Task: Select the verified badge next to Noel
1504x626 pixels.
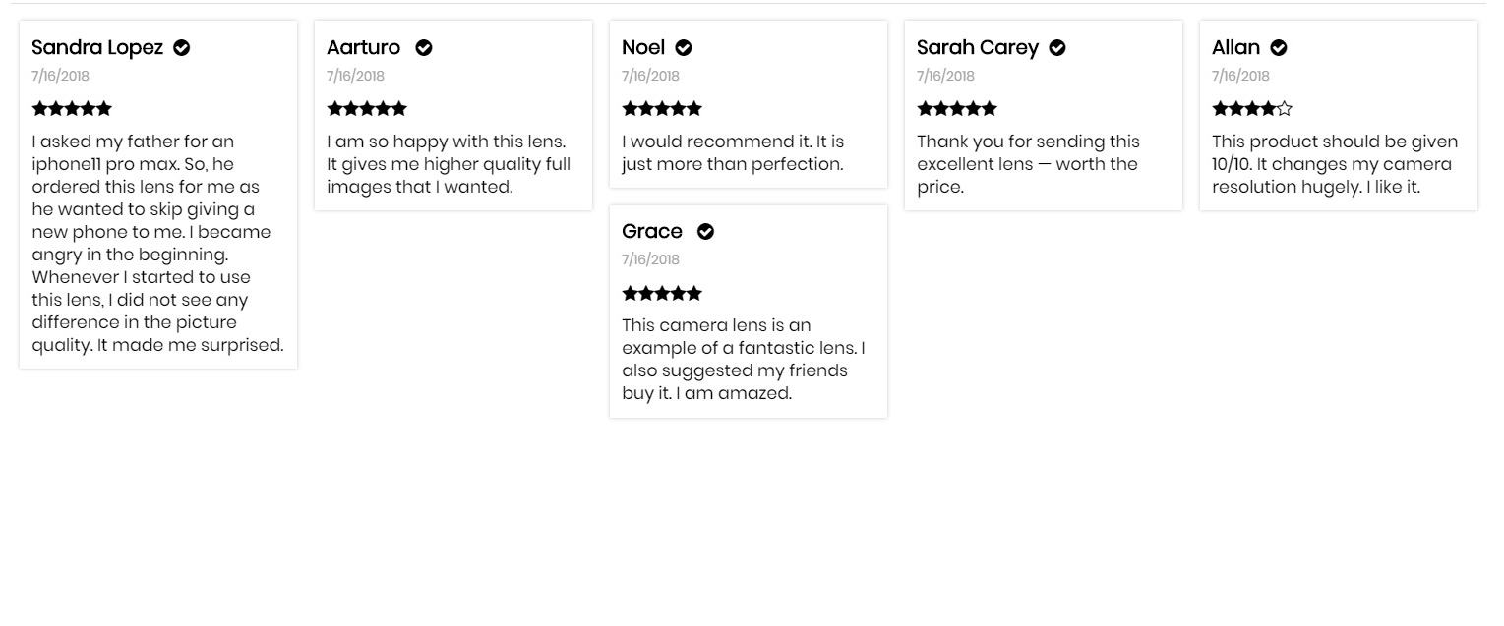Action: pyautogui.click(x=684, y=48)
